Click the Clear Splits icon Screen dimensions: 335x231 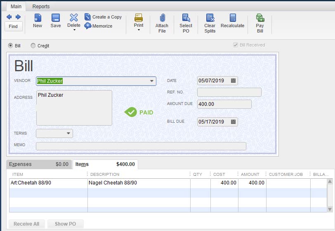pos(210,18)
